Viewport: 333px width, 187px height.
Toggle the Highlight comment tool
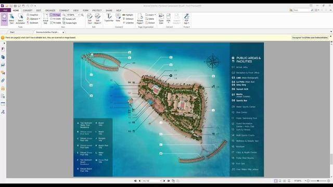pyautogui.click(x=128, y=15)
